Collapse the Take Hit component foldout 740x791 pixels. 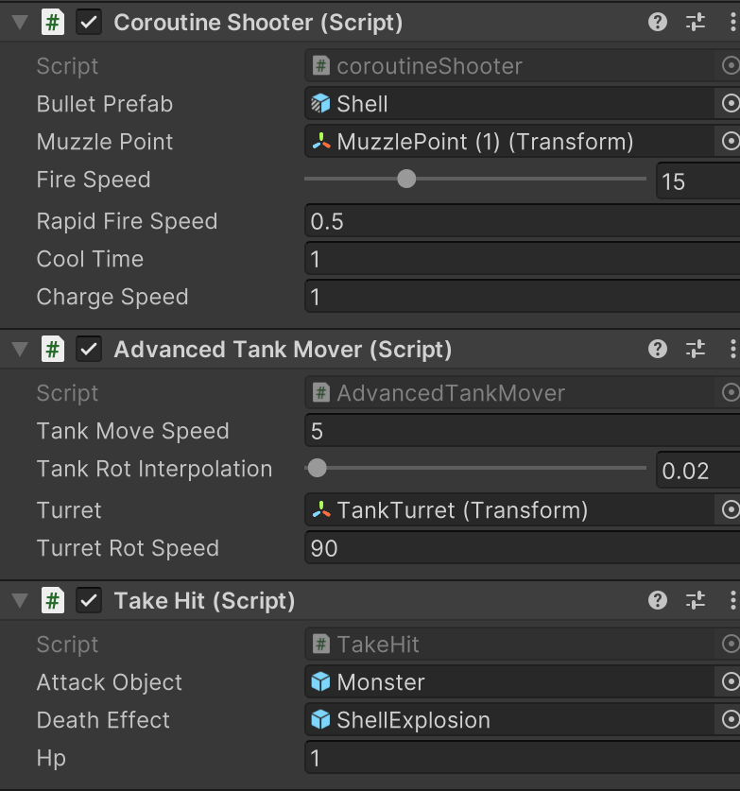click(x=19, y=601)
